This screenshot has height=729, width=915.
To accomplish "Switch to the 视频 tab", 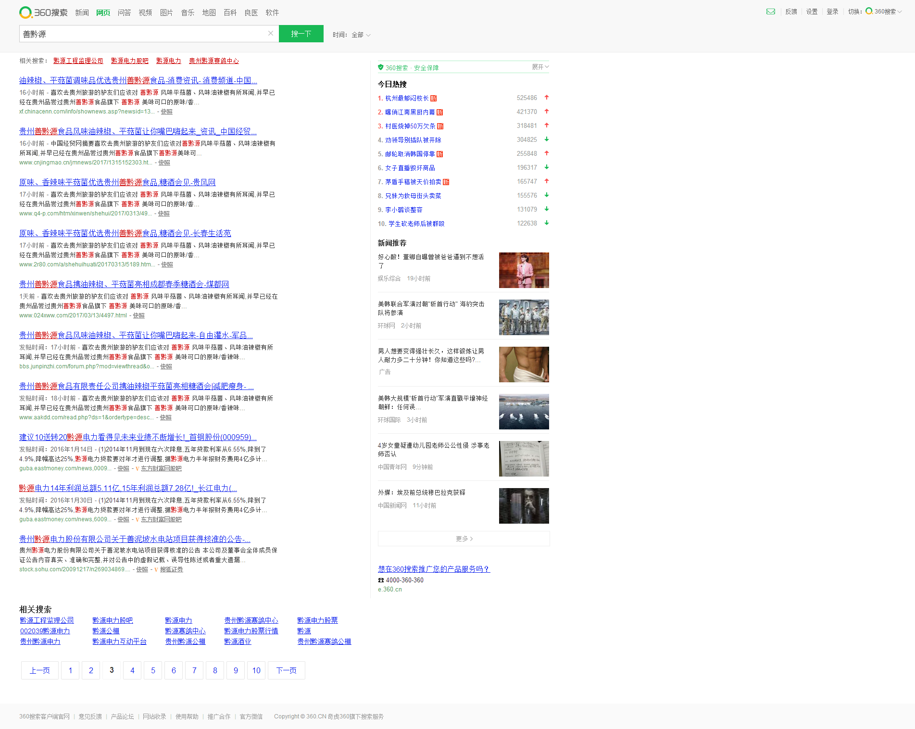I will coord(145,13).
